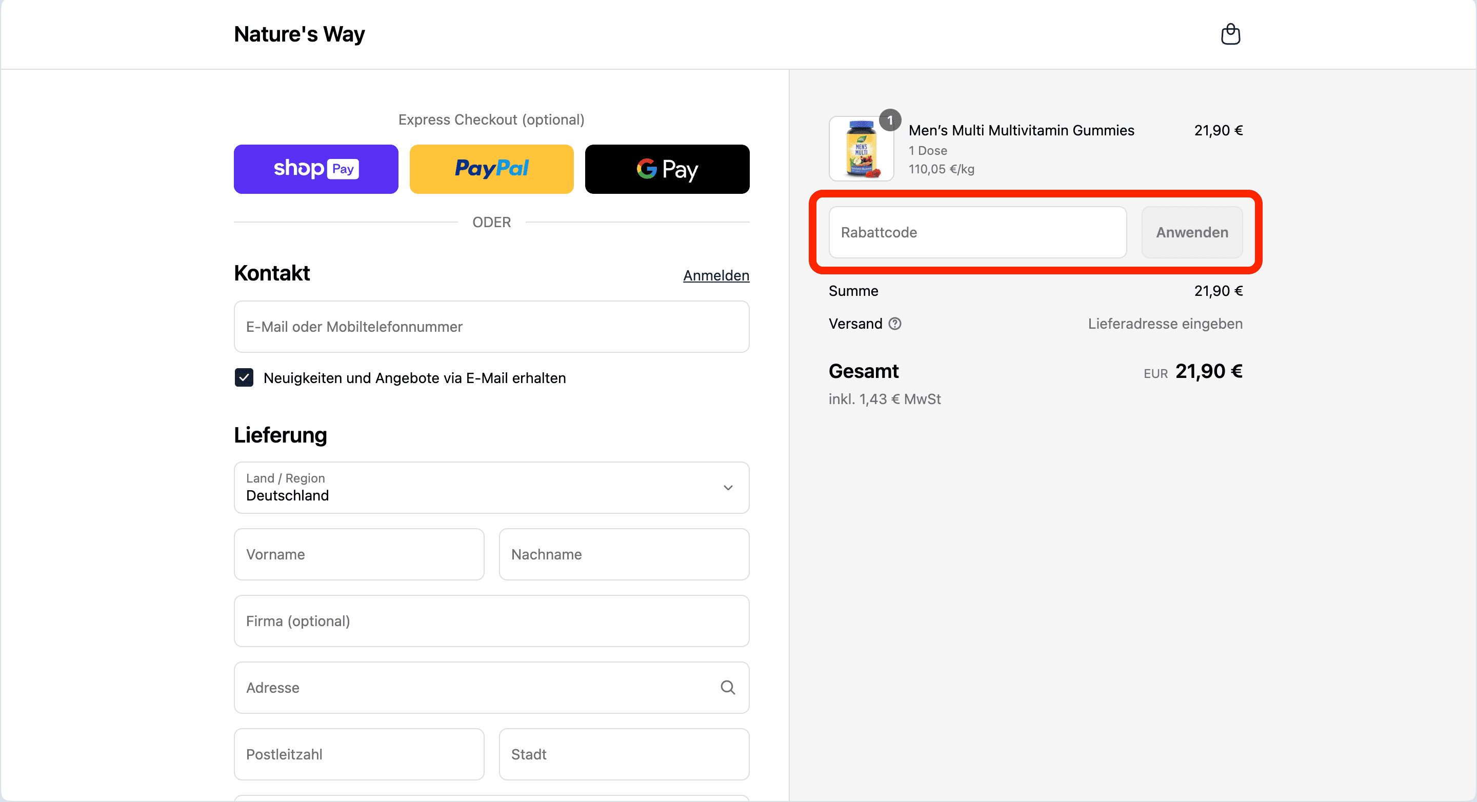Click the Postleitzahl field
Viewport: 1477px width, 802px height.
click(x=359, y=754)
